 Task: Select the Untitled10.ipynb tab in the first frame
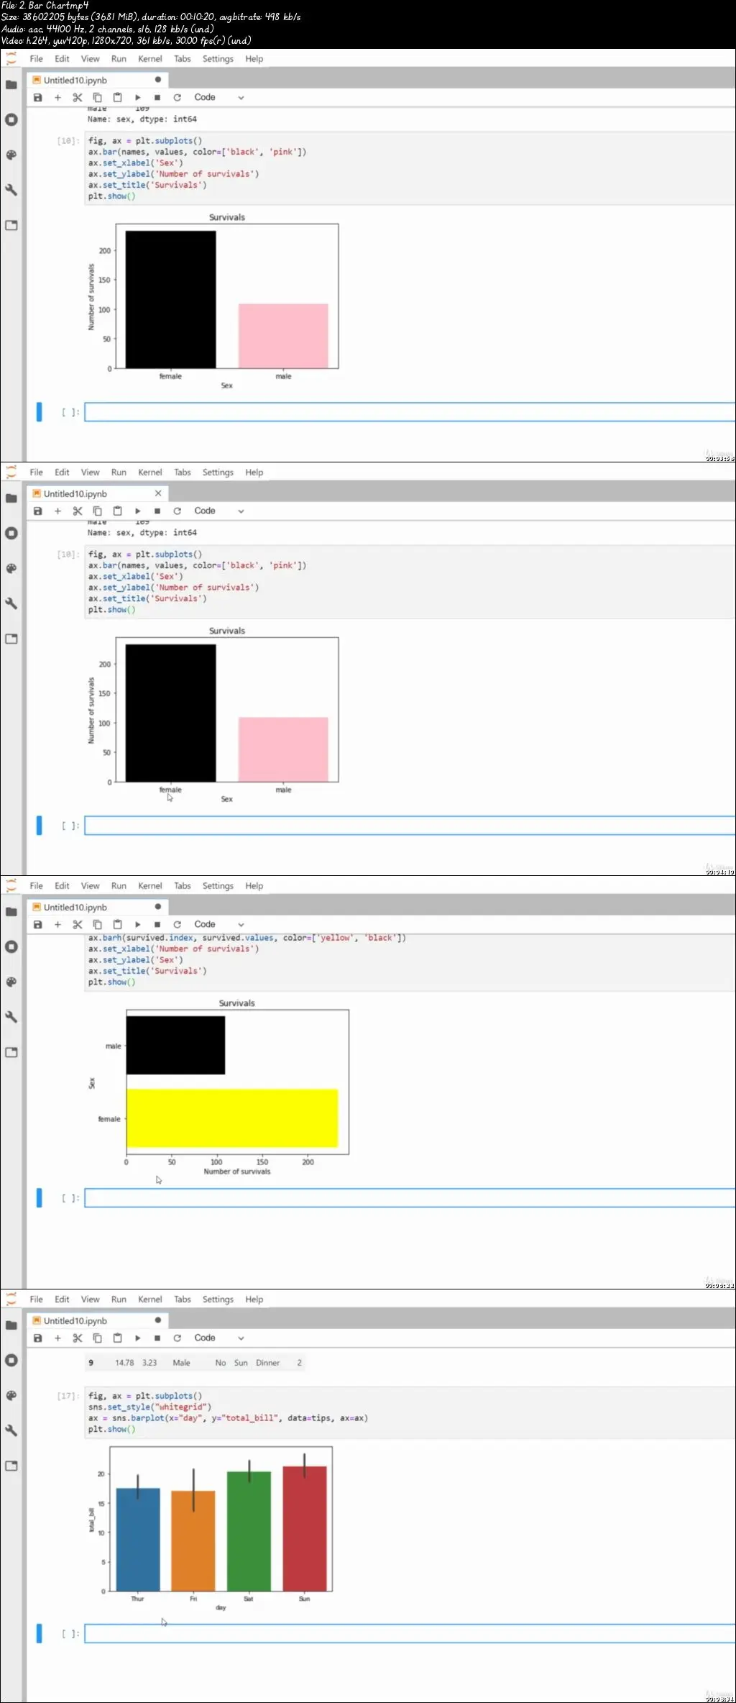(x=97, y=80)
